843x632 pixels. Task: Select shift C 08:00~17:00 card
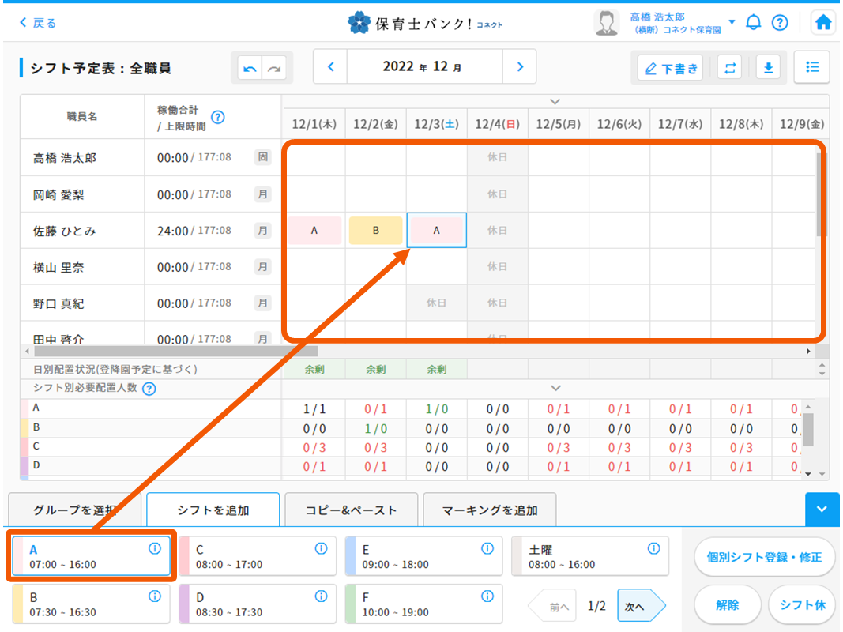click(x=257, y=557)
